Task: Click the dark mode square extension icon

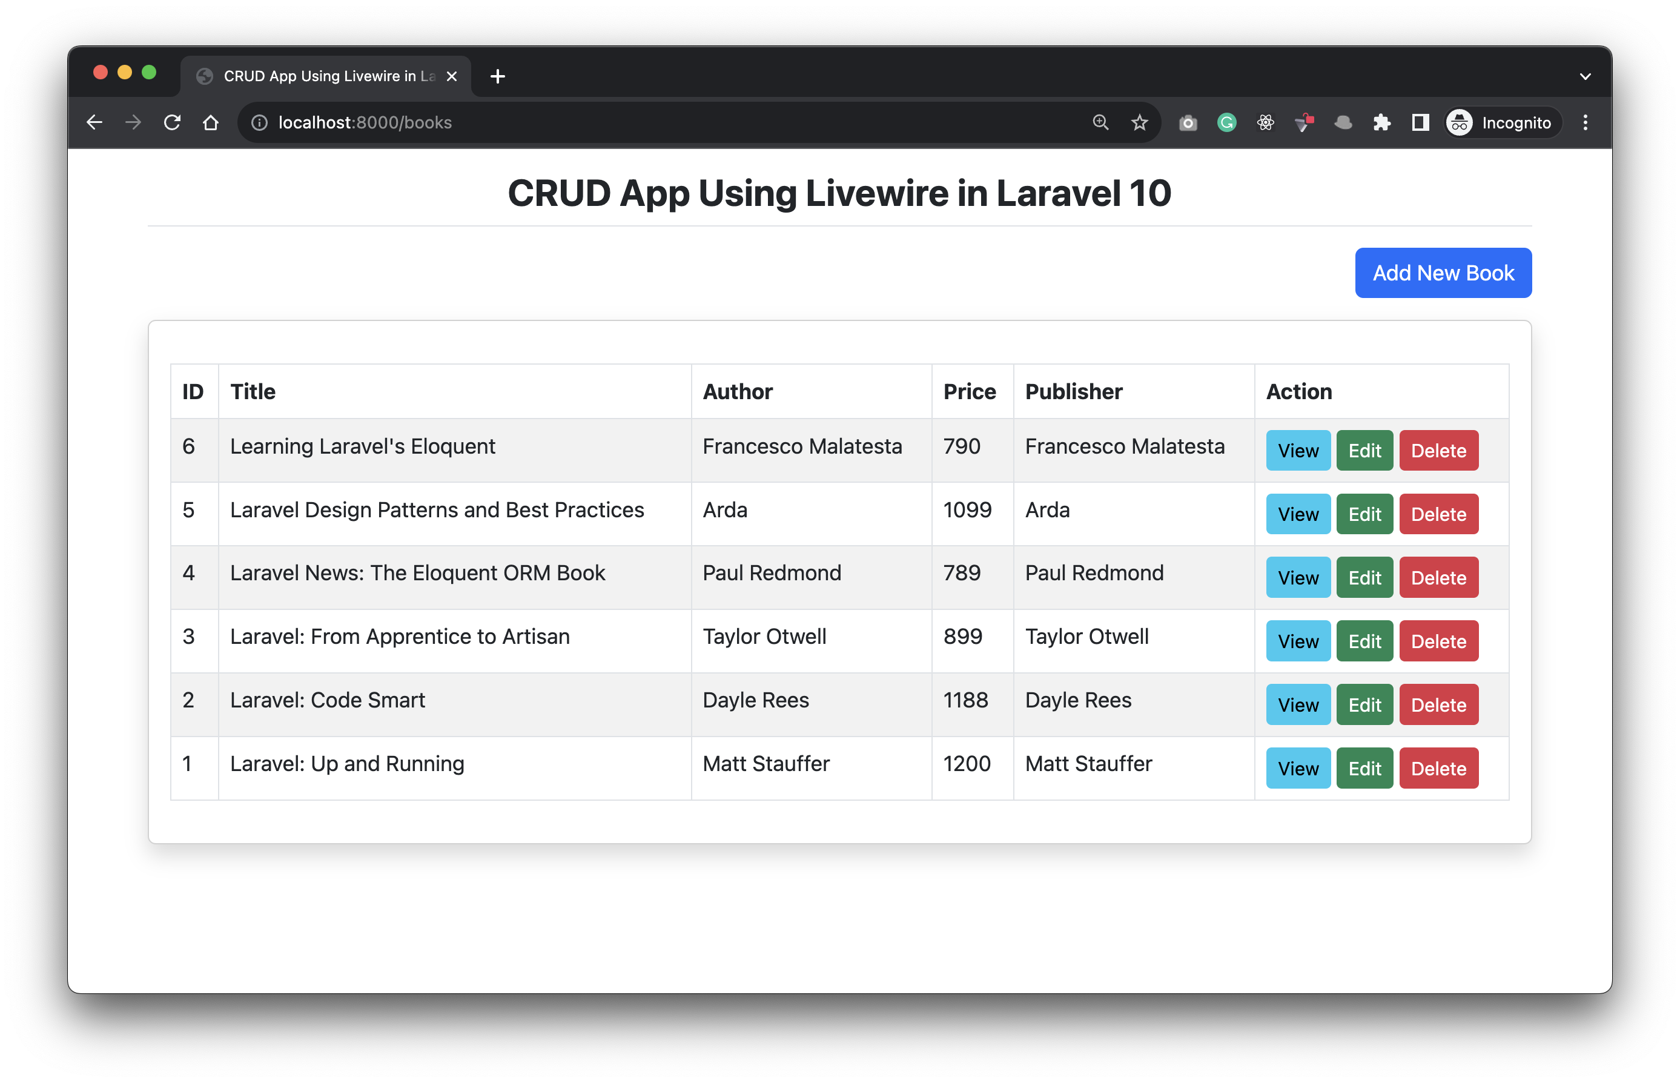Action: [x=1420, y=122]
